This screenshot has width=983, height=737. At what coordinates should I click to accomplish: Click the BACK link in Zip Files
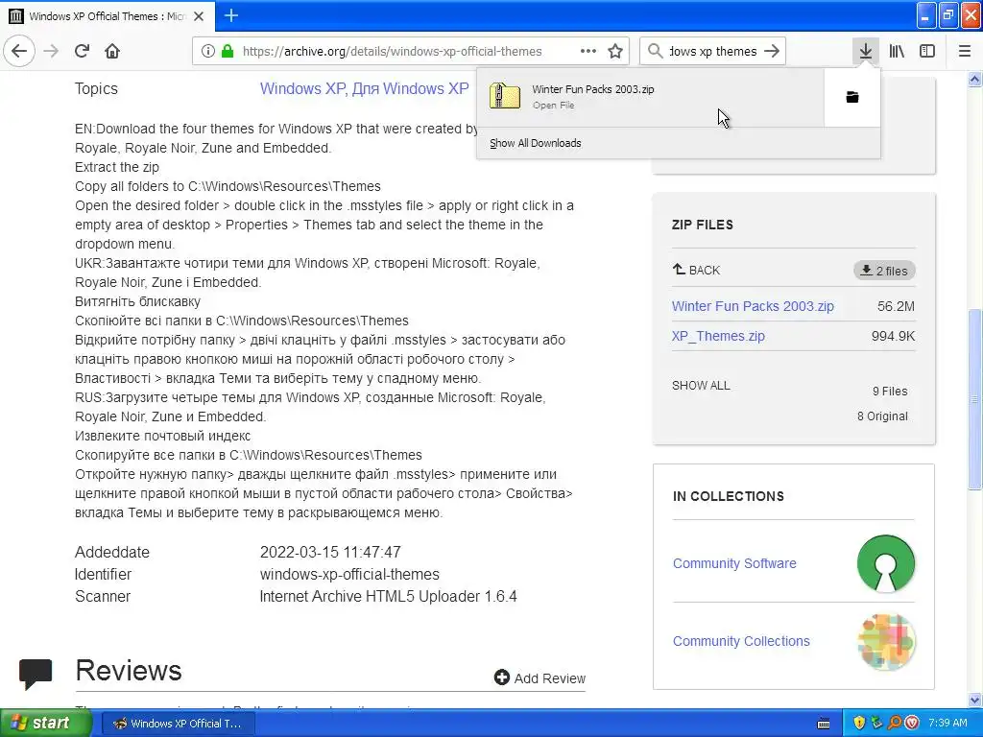[696, 270]
